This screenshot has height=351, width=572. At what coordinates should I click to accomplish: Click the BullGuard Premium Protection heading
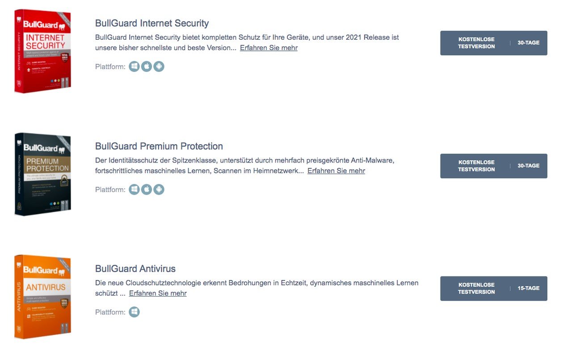tap(159, 146)
